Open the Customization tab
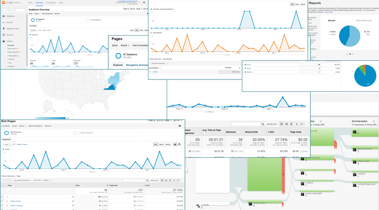 pos(51,3)
